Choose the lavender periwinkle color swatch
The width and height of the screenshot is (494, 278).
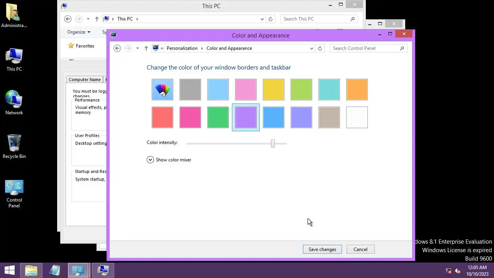[301, 117]
